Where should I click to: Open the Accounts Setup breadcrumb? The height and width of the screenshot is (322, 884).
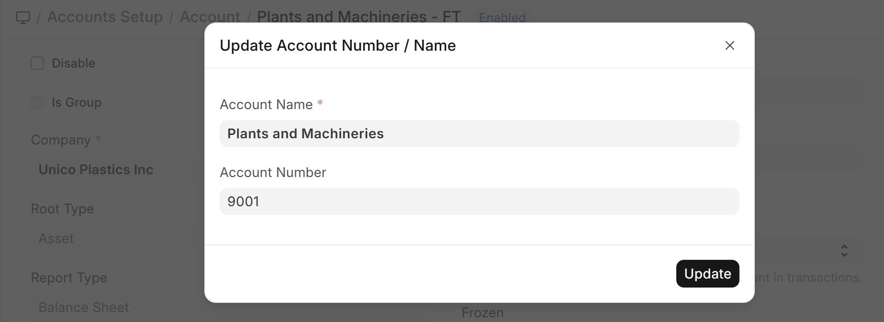[x=105, y=17]
